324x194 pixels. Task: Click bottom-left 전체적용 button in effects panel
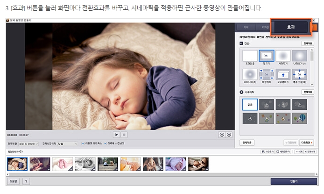click(x=247, y=143)
